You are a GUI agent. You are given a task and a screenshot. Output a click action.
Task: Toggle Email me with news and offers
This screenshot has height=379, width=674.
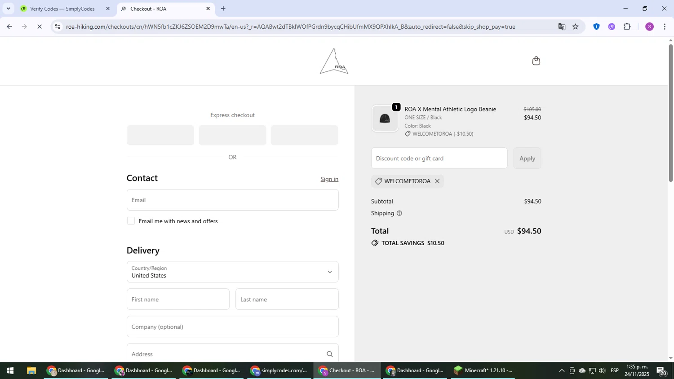pos(131,221)
